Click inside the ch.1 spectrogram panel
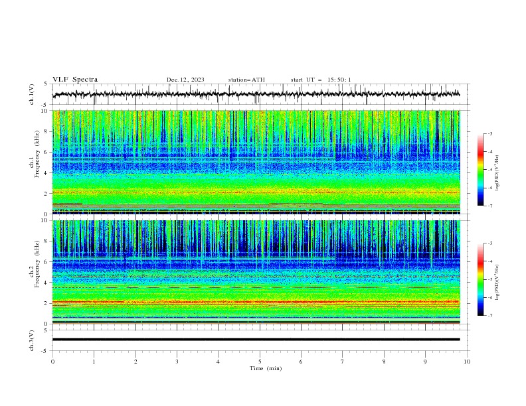The image size is (526, 406). click(256, 162)
